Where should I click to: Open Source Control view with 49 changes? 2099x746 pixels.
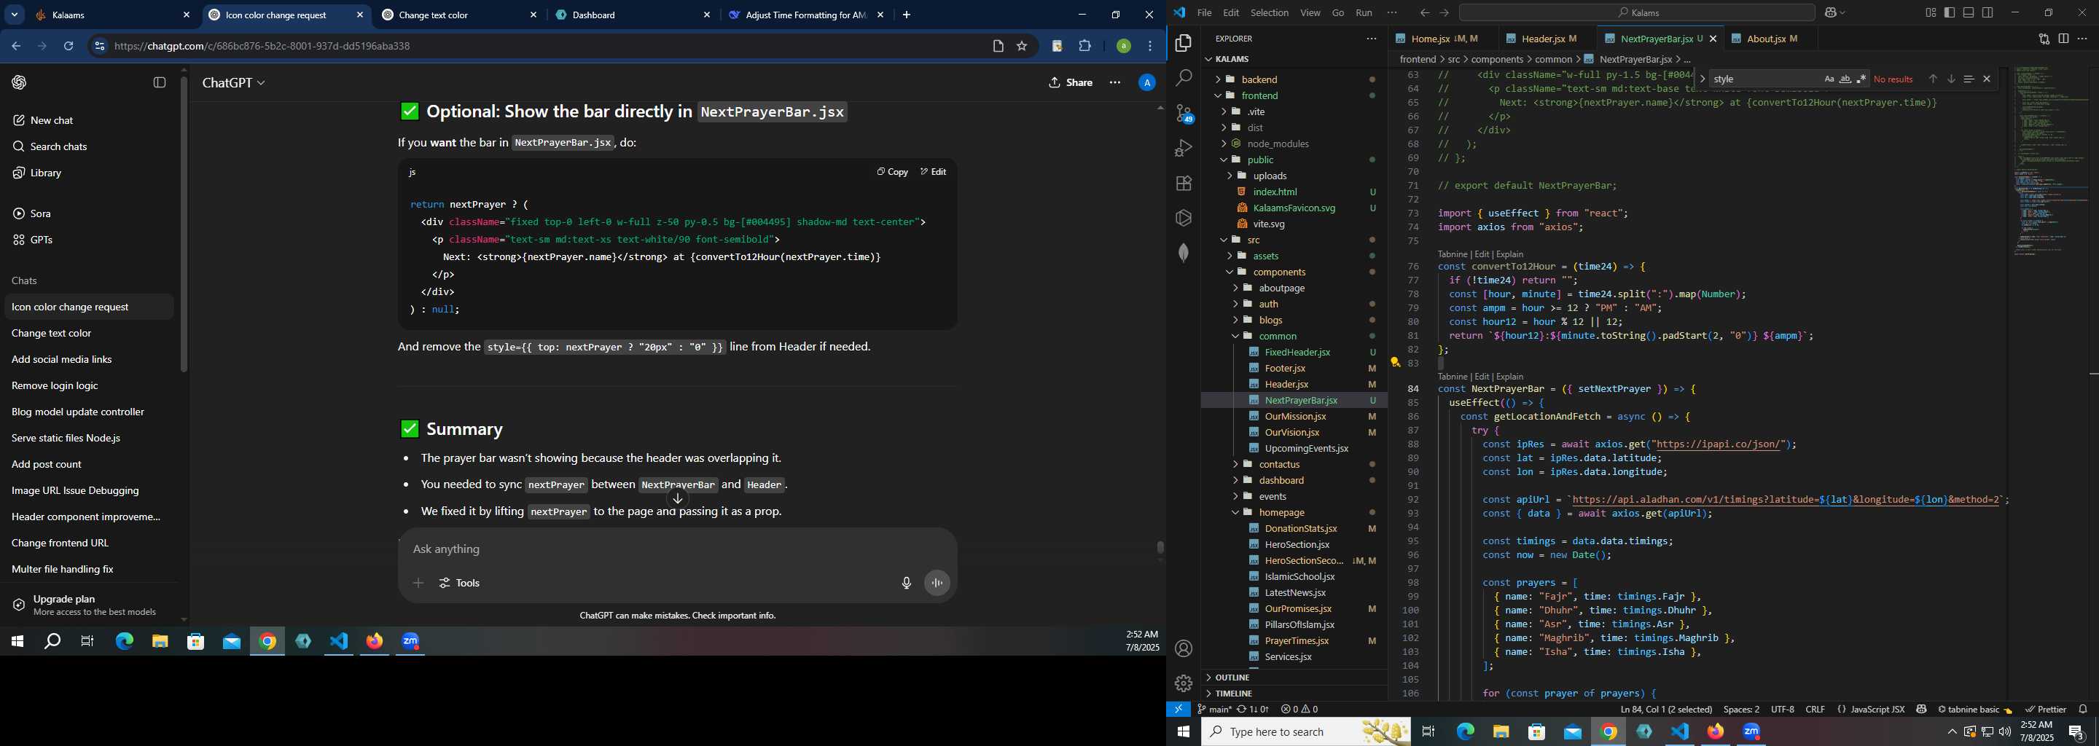(1183, 113)
